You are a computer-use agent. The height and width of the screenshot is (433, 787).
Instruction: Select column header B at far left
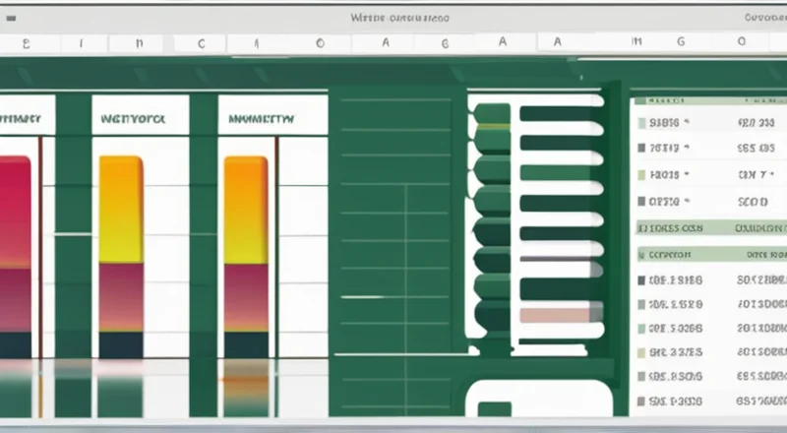click(27, 43)
